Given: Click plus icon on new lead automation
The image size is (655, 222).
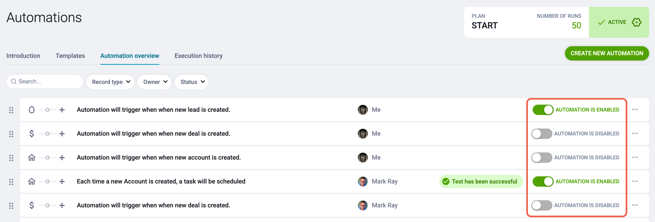Looking at the screenshot, I should [x=62, y=110].
